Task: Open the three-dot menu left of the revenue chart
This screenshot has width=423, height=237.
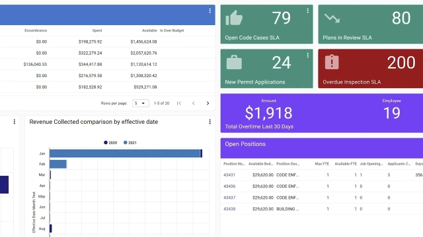Action: click(x=15, y=122)
